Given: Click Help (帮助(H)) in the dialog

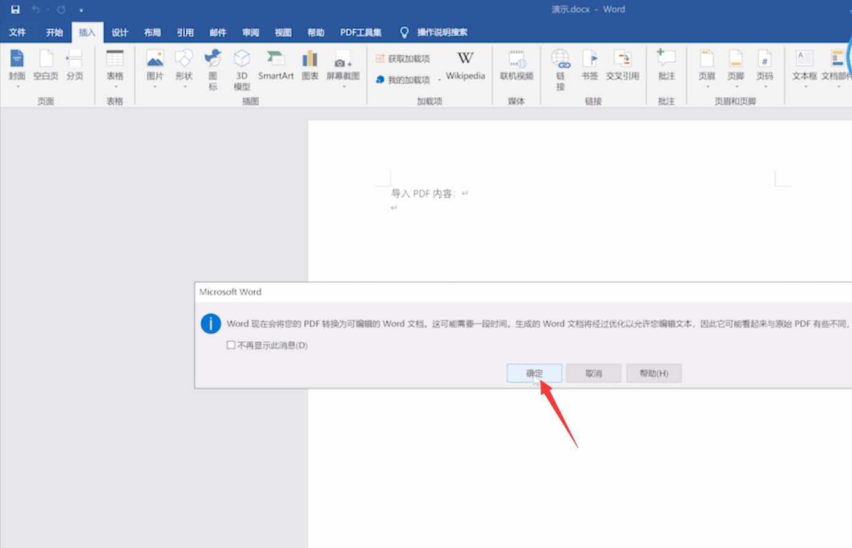Looking at the screenshot, I should (654, 373).
